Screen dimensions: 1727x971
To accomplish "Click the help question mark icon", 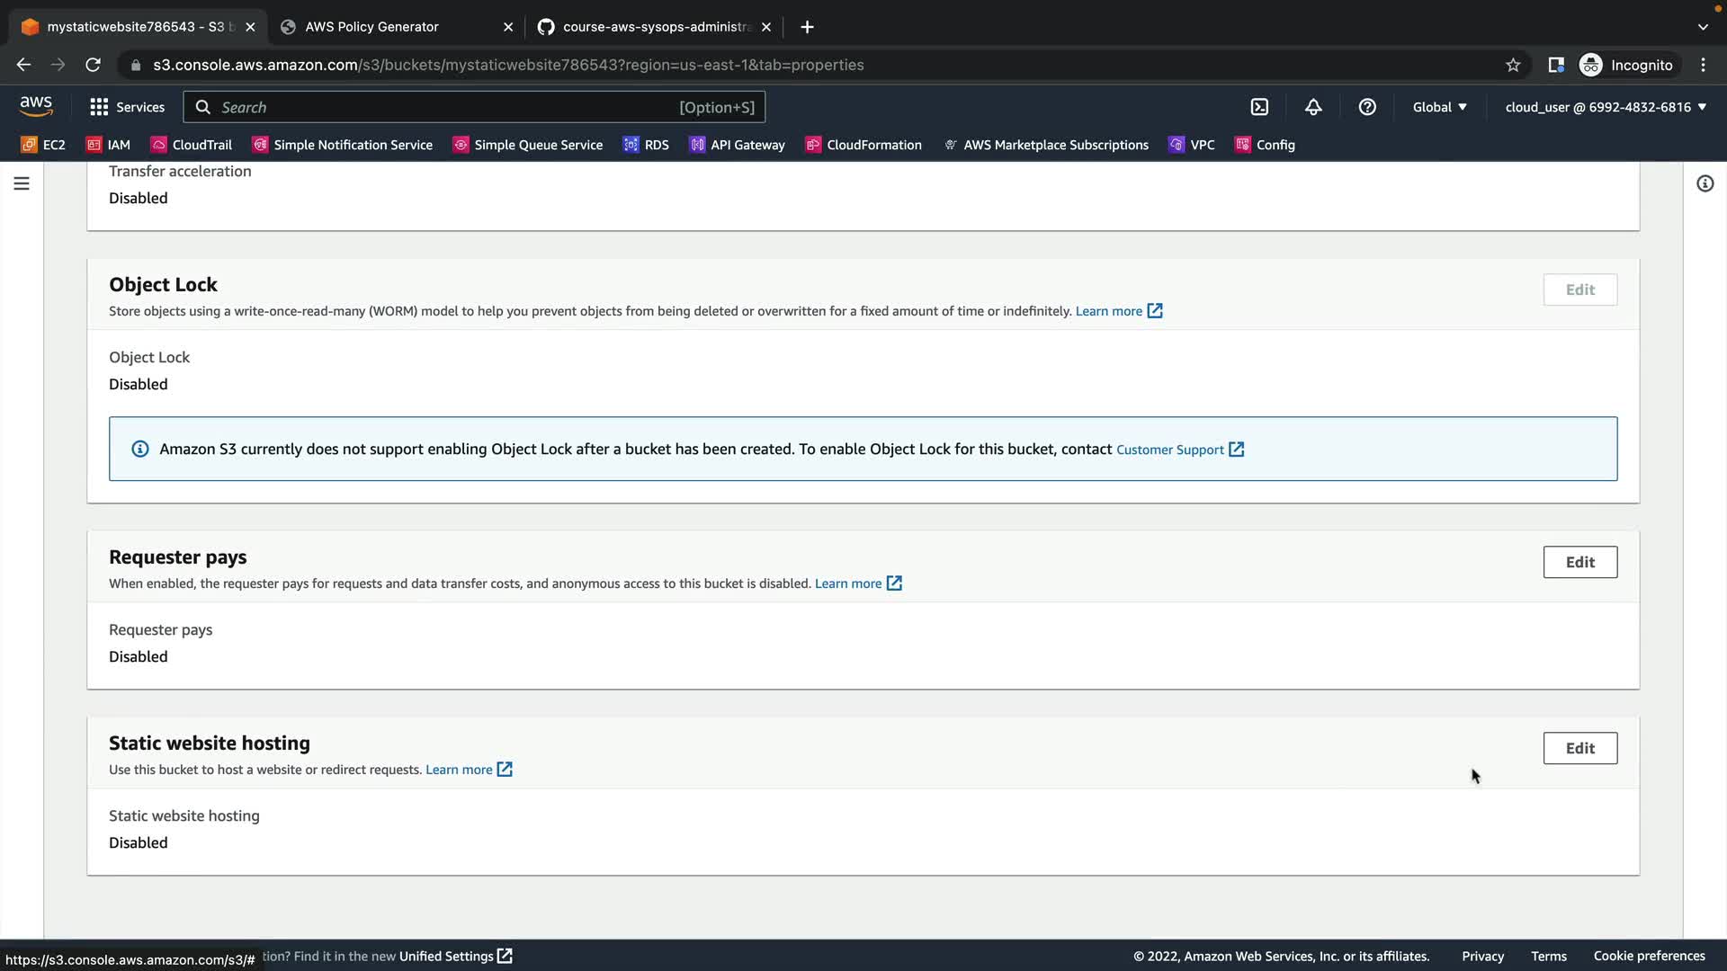I will [1367, 107].
